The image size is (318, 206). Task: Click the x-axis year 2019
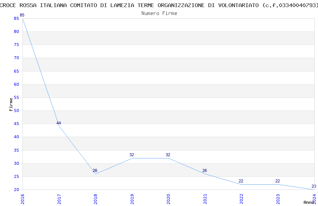click(132, 199)
